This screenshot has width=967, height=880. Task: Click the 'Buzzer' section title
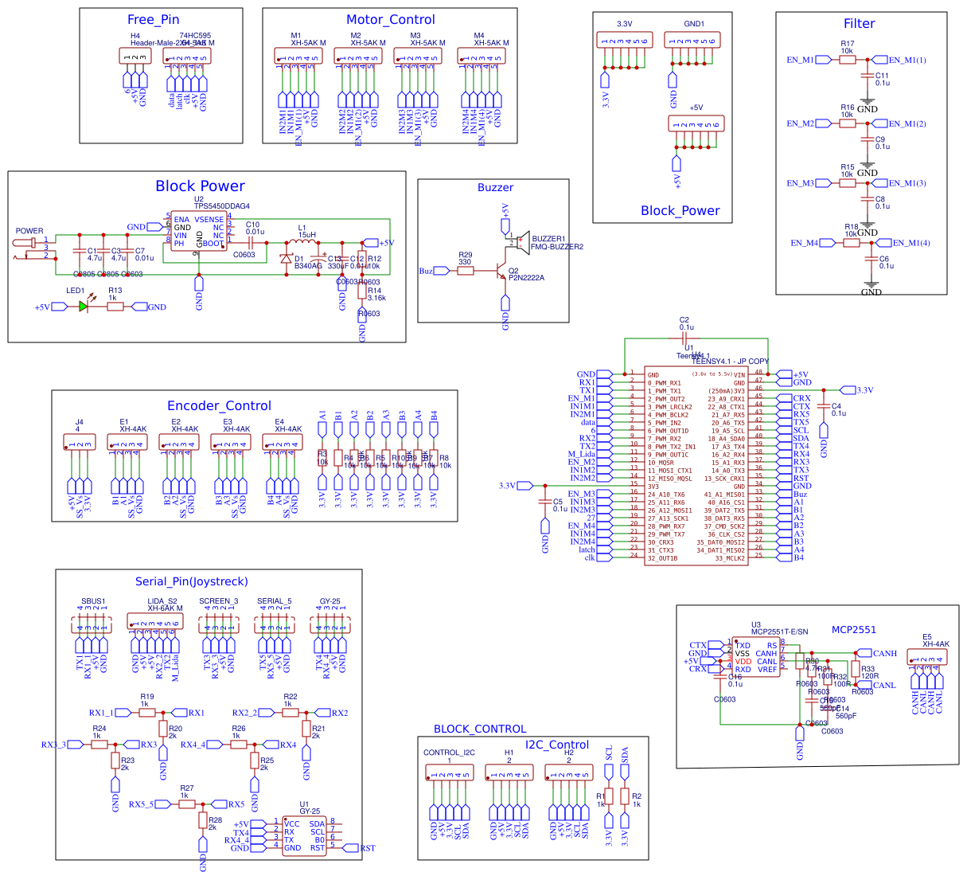point(495,187)
